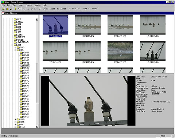This screenshot has width=175, height=138.
Task: Click the yellow image browser toolbar icon
Action: coord(7,9)
